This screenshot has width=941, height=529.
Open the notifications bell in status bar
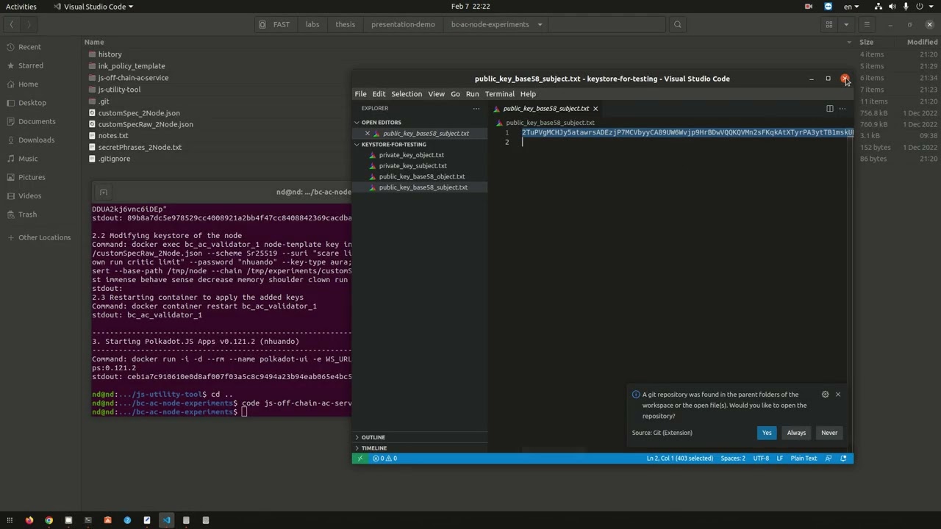[843, 458]
